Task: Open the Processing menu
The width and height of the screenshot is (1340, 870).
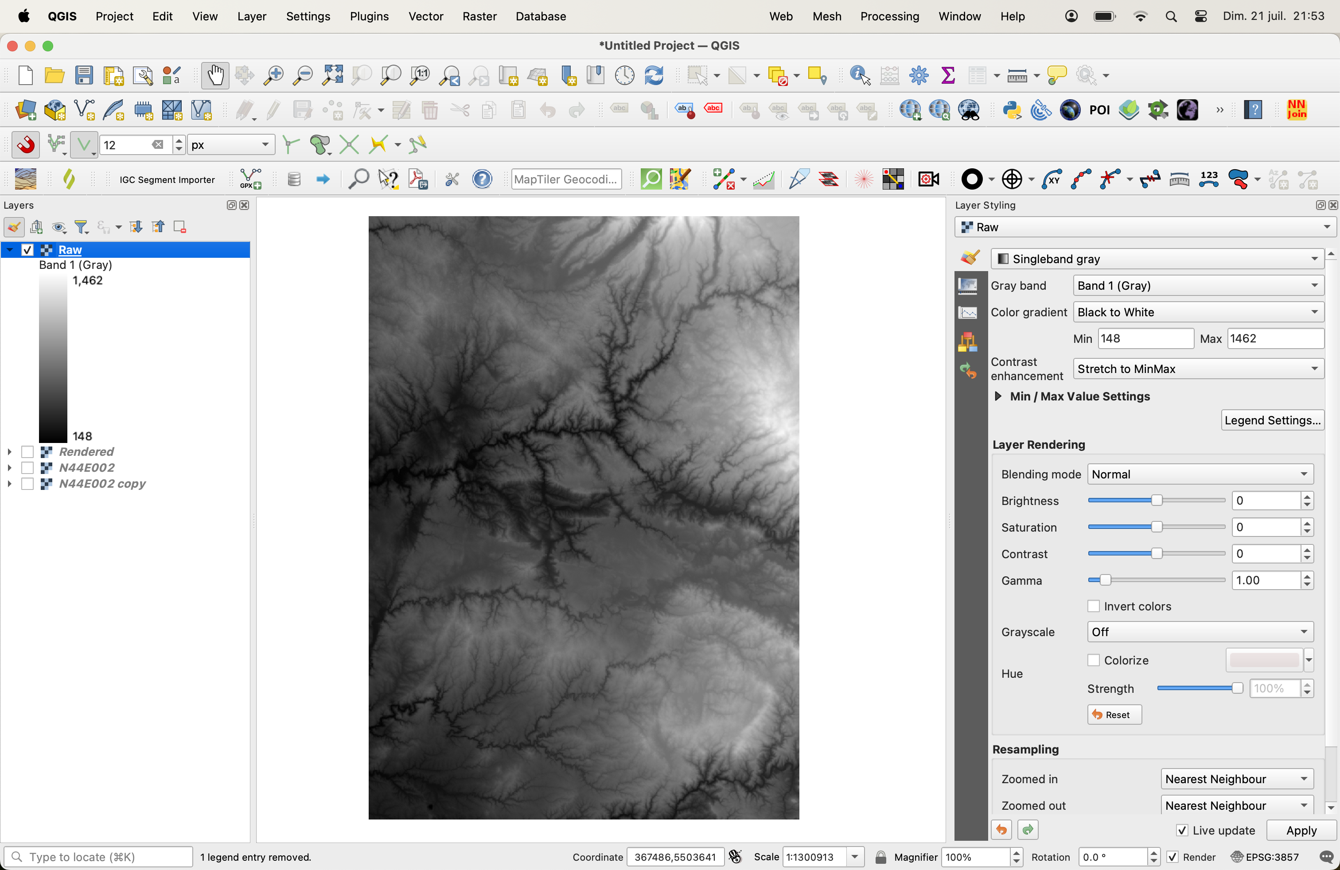Action: pos(889,16)
